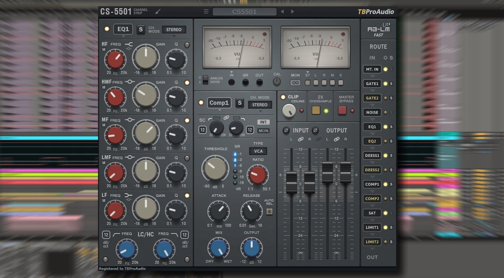Go to the next preset with the right arrow
Viewport: 504px width, 278px height.
click(x=293, y=12)
